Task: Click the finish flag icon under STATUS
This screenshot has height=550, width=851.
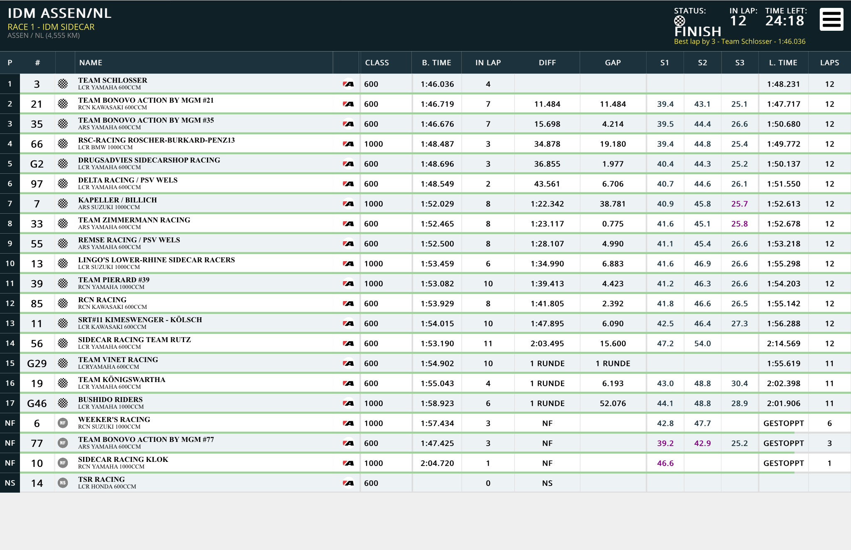Action: tap(679, 21)
